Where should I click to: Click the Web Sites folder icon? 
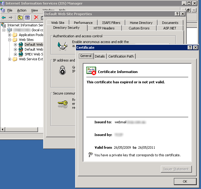tap(15, 40)
